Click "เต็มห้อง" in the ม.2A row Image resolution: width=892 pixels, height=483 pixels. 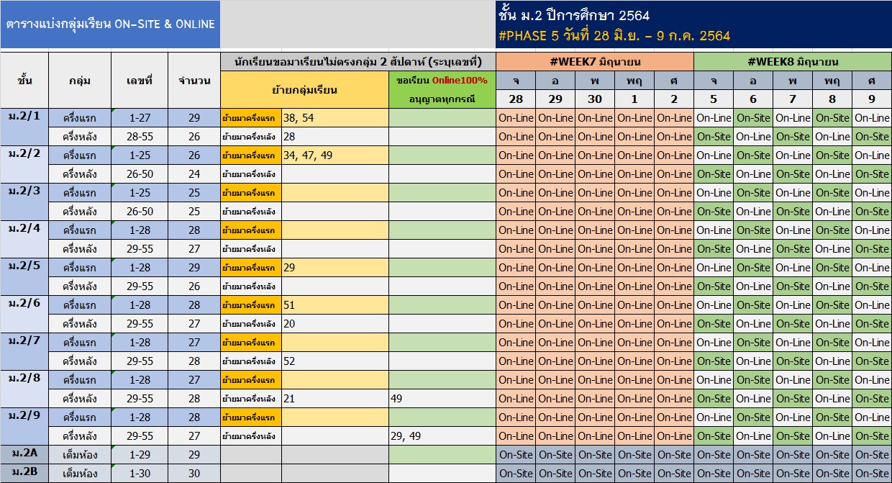(80, 454)
